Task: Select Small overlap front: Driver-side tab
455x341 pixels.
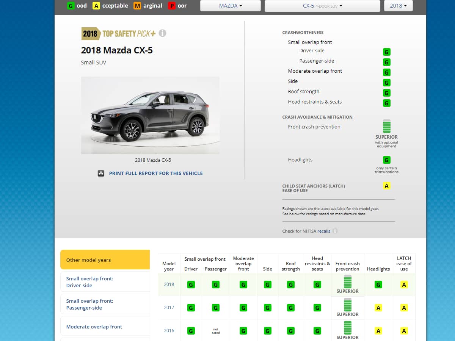Action: (105, 282)
